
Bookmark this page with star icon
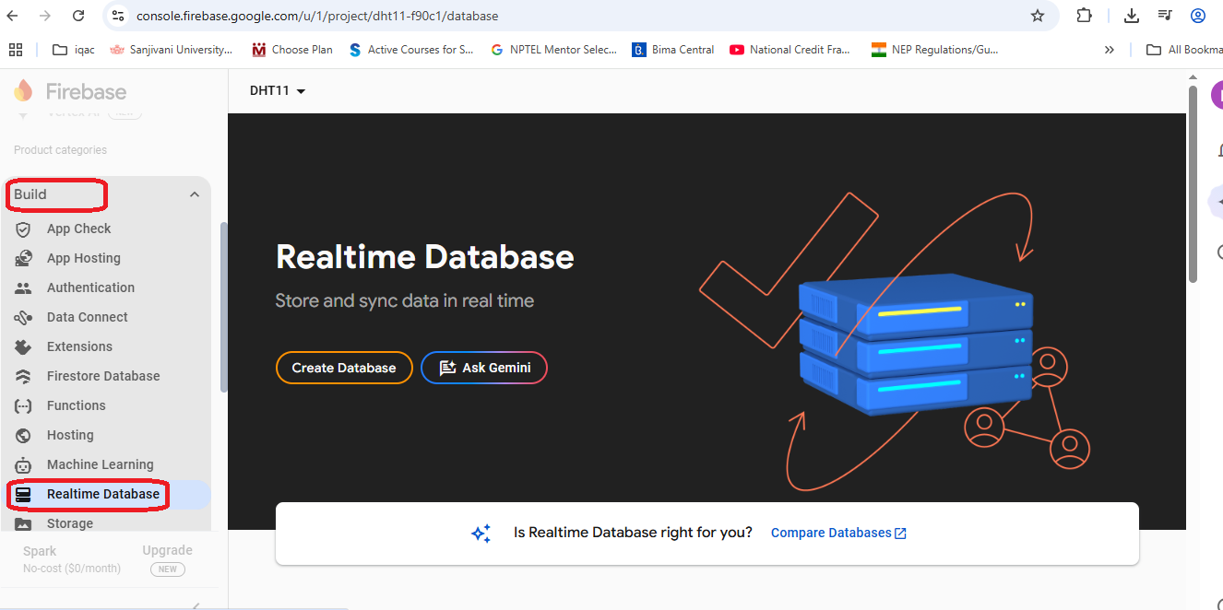pyautogui.click(x=1038, y=16)
